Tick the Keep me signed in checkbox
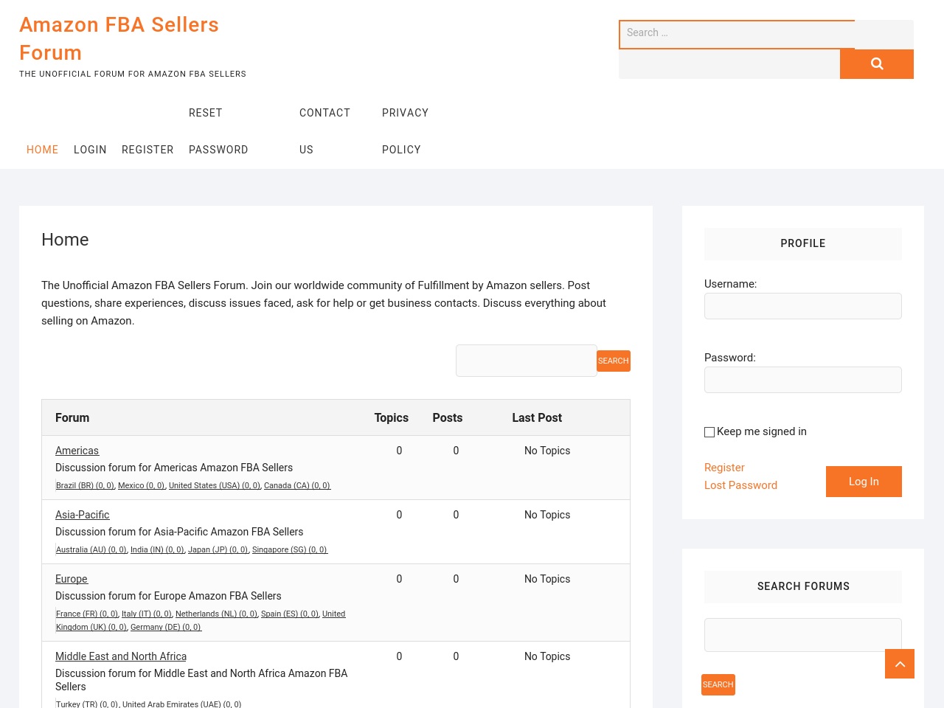The image size is (944, 708). tap(709, 432)
